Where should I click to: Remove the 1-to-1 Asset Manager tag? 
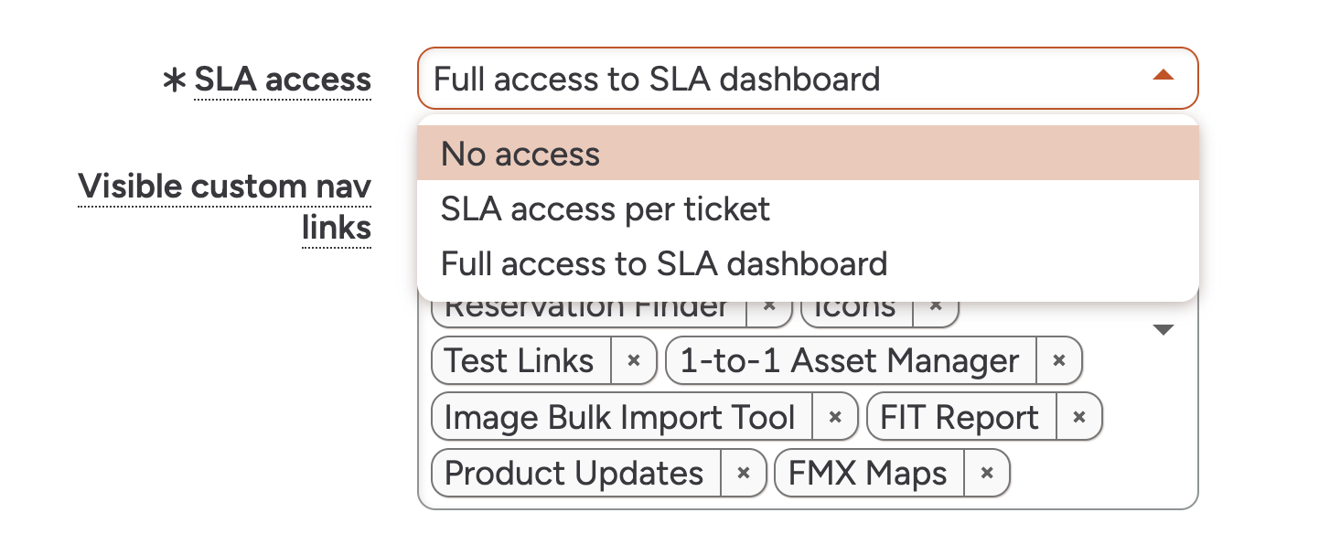(x=1059, y=361)
